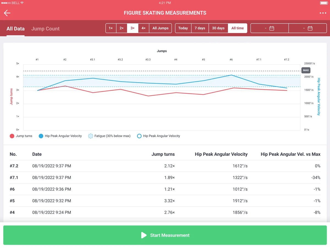Click the MAX label on the chart
The image size is (330, 248).
tap(306, 70)
